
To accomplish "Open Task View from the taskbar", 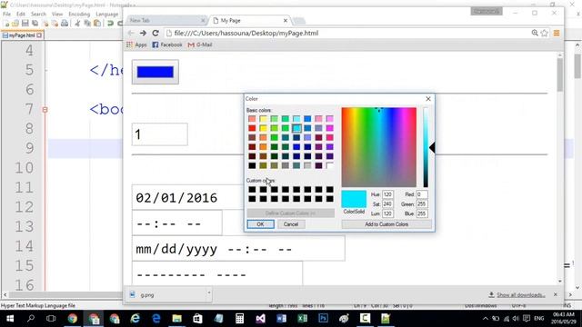I will point(51,319).
